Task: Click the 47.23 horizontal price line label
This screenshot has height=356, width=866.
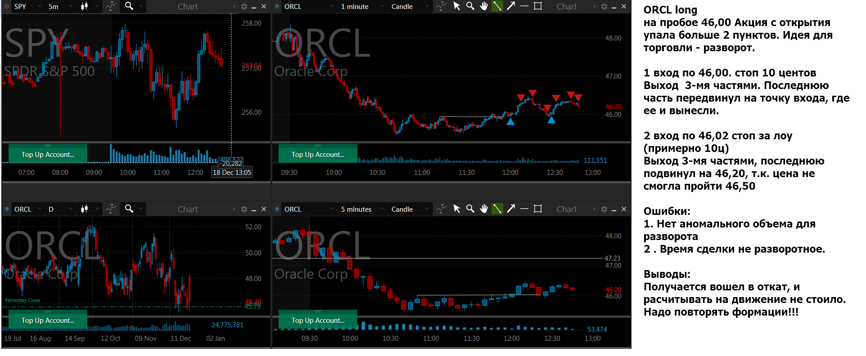Action: (x=612, y=258)
